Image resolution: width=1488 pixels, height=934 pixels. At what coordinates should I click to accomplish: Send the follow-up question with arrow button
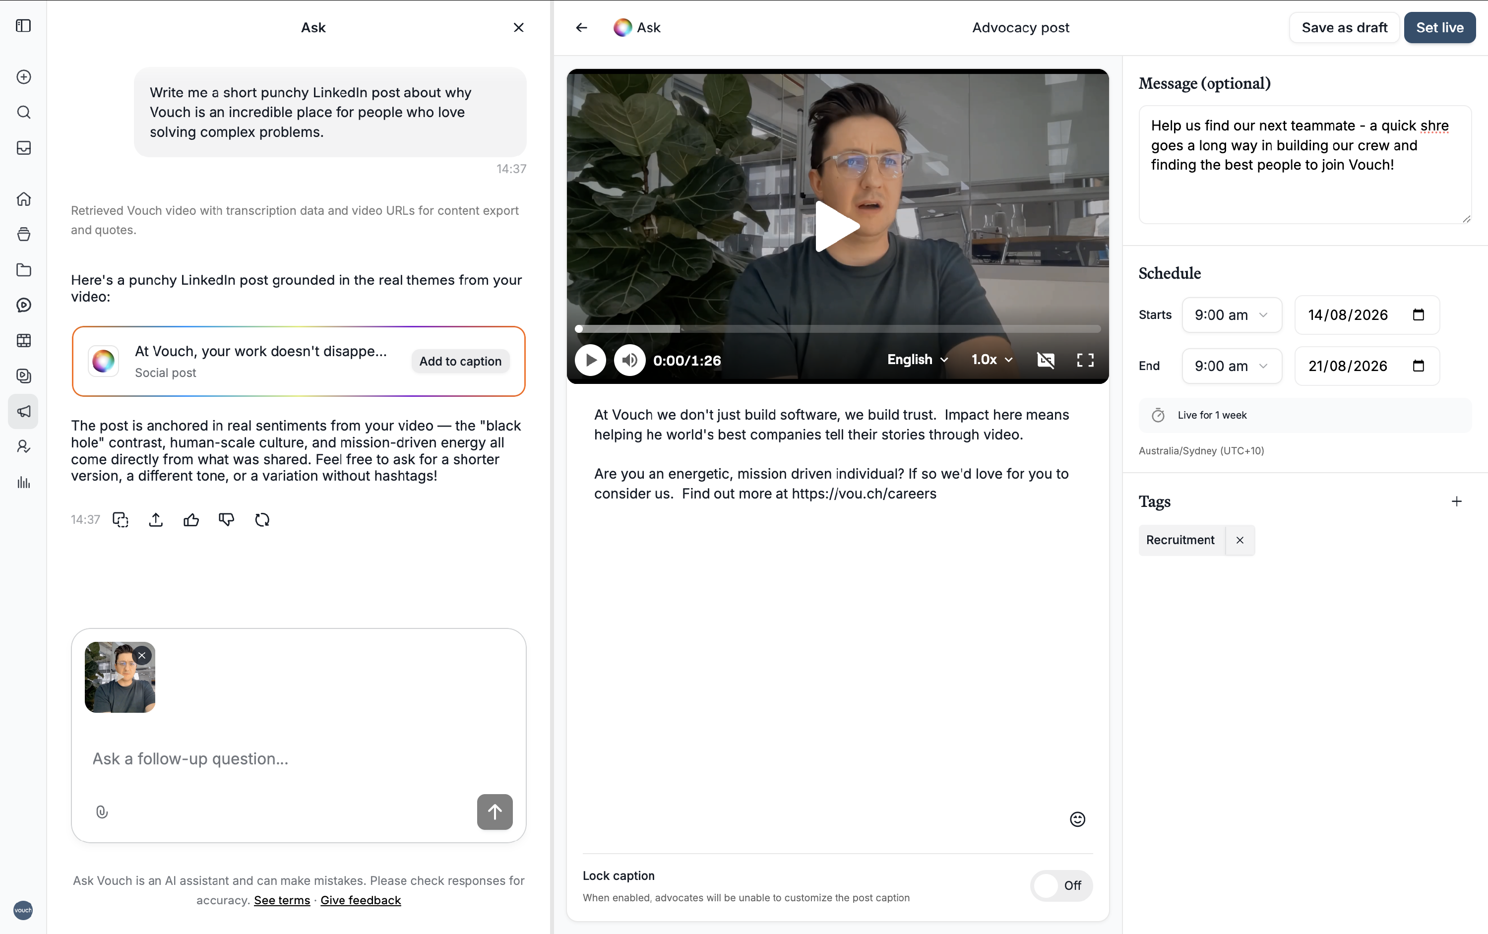[x=495, y=811]
